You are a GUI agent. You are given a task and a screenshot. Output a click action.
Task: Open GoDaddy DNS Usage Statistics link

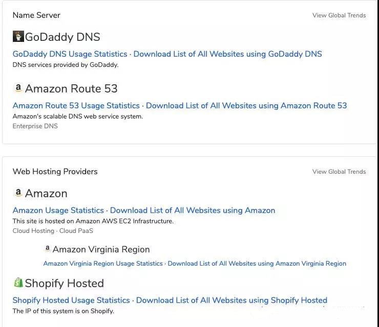point(70,54)
